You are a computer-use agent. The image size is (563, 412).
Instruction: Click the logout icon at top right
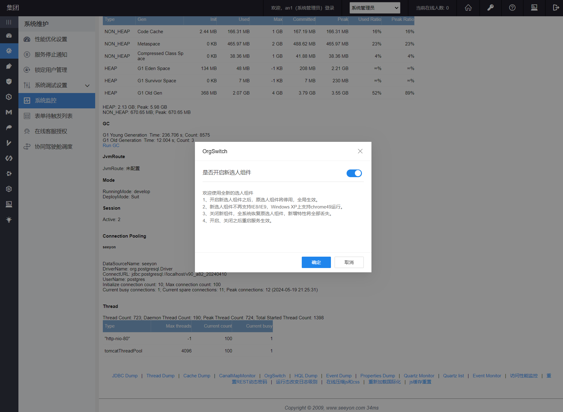click(x=556, y=8)
